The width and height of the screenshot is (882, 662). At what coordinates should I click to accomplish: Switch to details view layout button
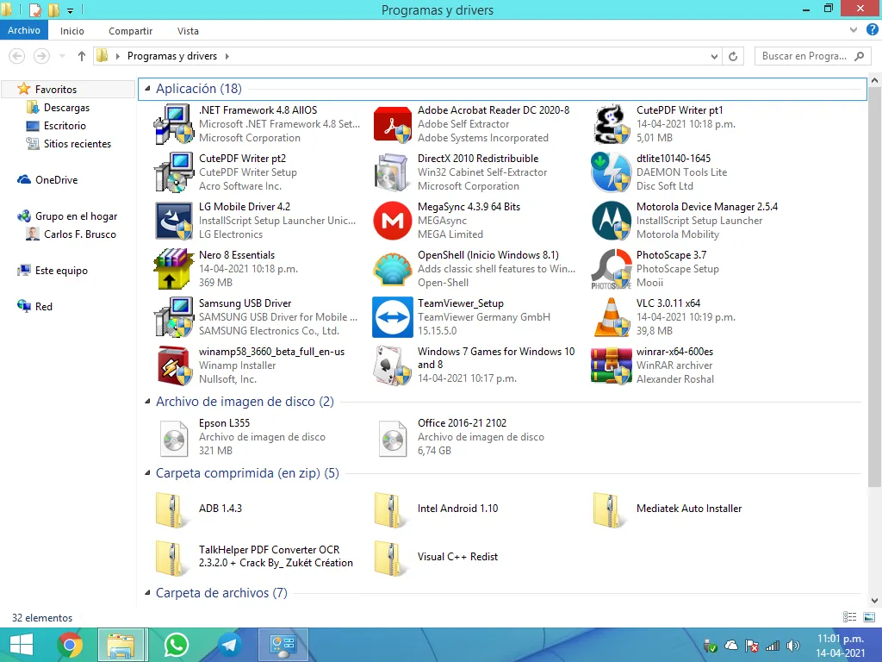click(850, 617)
